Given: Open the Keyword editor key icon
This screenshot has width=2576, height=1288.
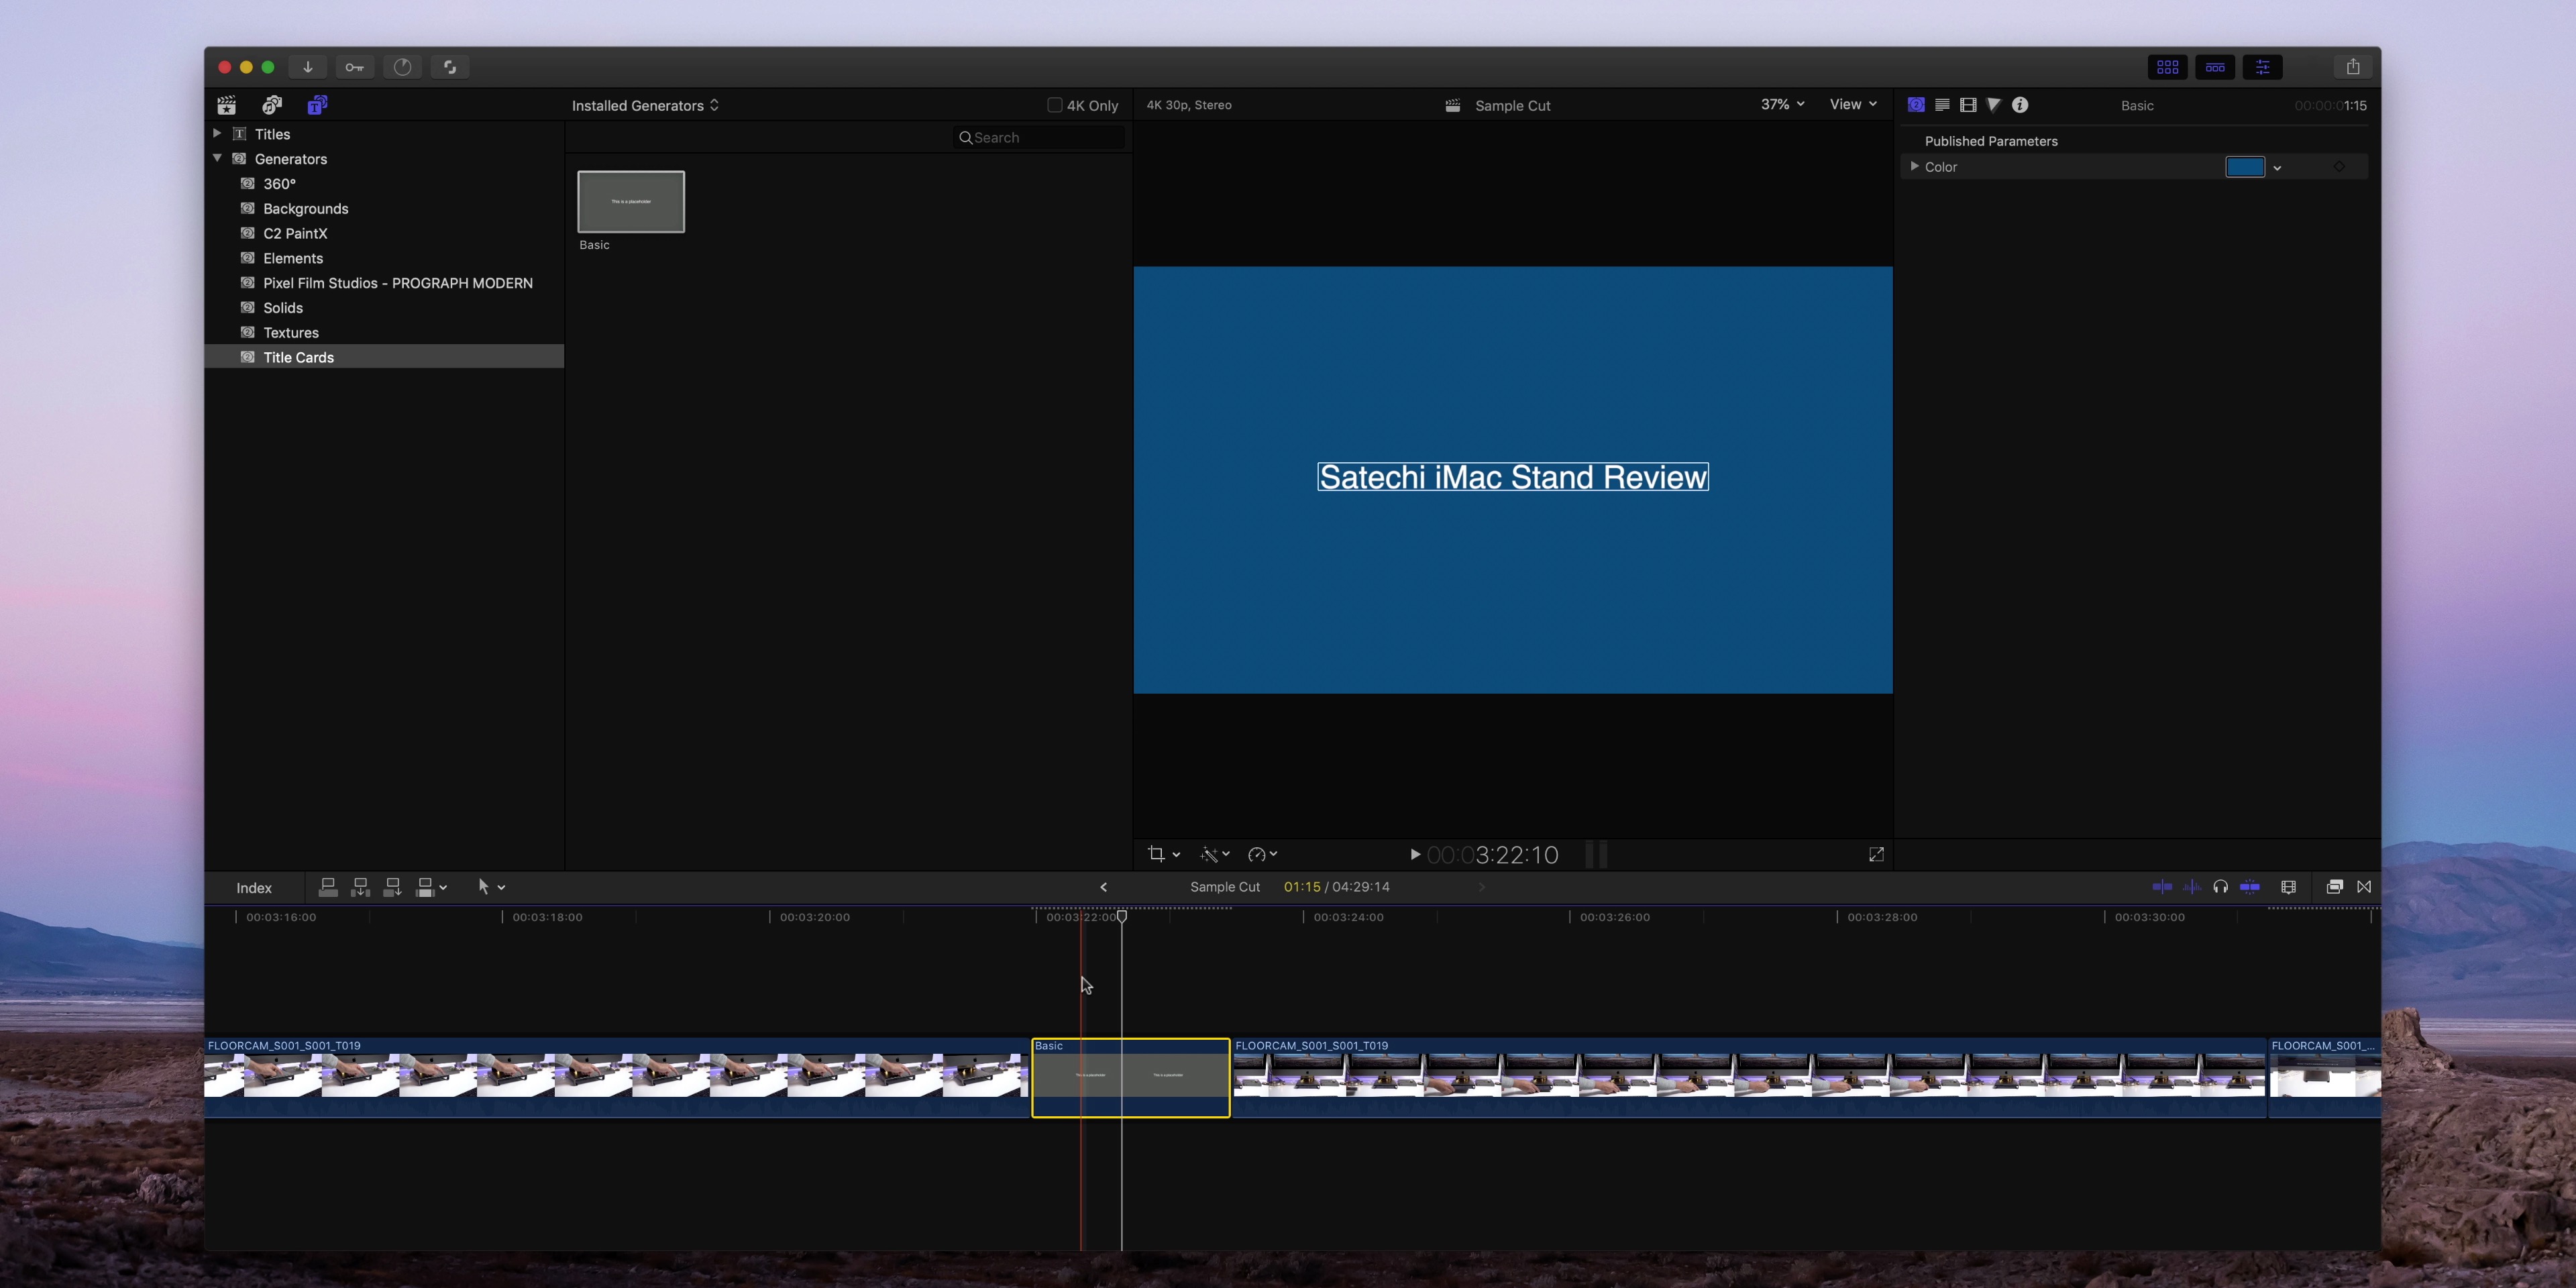Looking at the screenshot, I should tap(355, 66).
